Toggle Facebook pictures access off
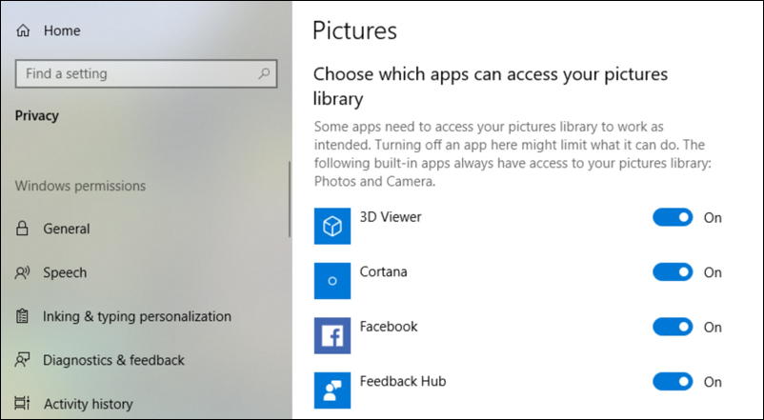 [x=673, y=327]
